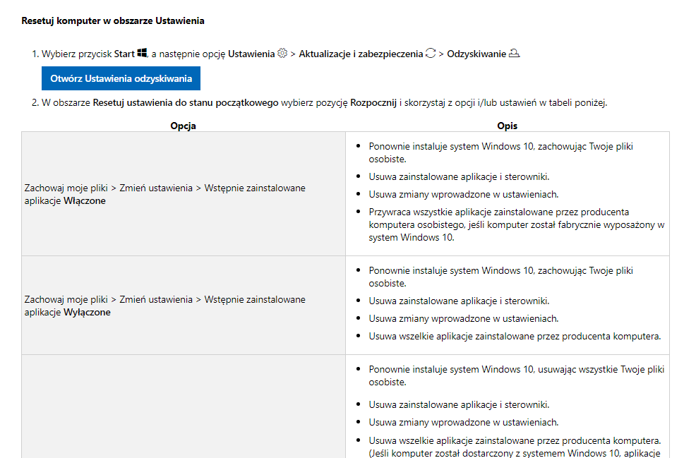
Task: Click the Opis column header
Action: pos(508,126)
